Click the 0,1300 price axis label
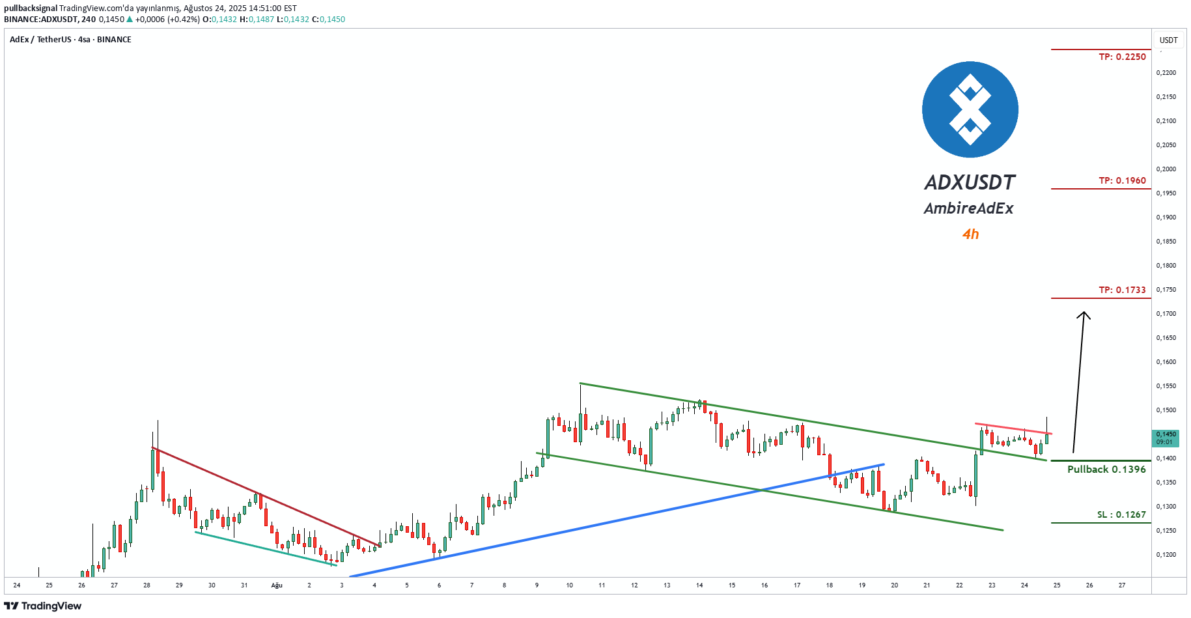This screenshot has height=618, width=1191. tap(1166, 507)
